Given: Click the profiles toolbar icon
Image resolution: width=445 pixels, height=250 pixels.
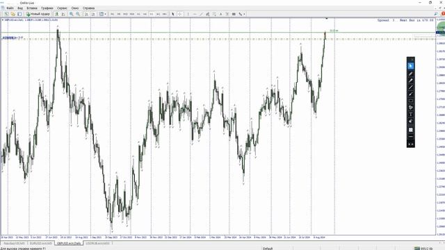Looking at the screenshot, I should tap(13, 14).
